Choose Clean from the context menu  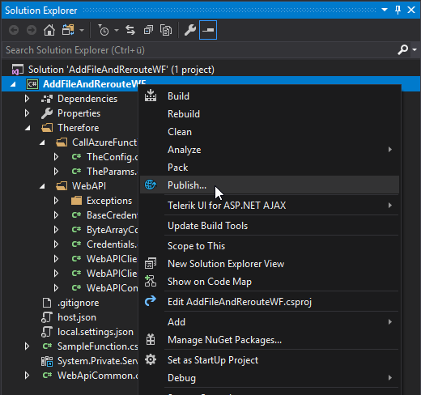270,132
